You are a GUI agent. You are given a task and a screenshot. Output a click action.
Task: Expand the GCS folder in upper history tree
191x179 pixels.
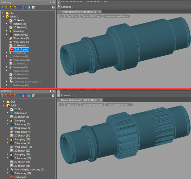tap(3, 13)
